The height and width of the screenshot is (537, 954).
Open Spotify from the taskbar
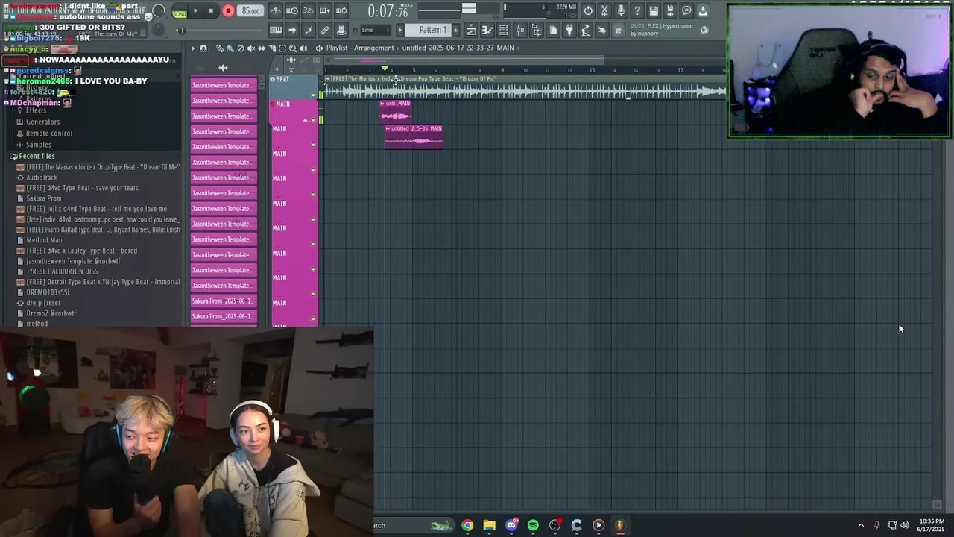pos(533,525)
